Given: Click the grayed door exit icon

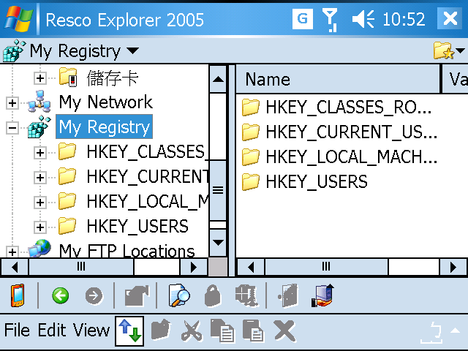Looking at the screenshot, I should 287,295.
